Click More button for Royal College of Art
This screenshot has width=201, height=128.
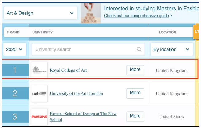coord(135,70)
